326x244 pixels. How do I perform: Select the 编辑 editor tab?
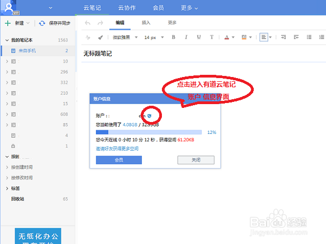(120, 23)
